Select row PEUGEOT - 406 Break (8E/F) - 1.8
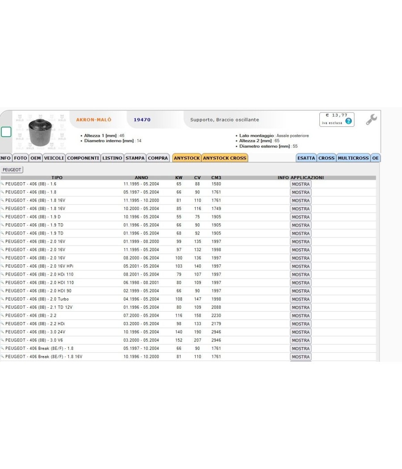Viewport: 402px width, 469px height. point(188,348)
